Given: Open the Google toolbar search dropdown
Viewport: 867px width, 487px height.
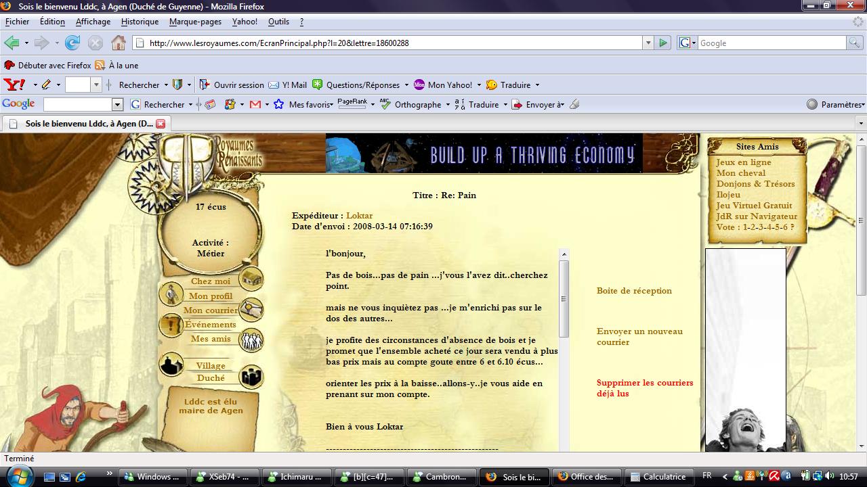Looking at the screenshot, I should (x=117, y=105).
